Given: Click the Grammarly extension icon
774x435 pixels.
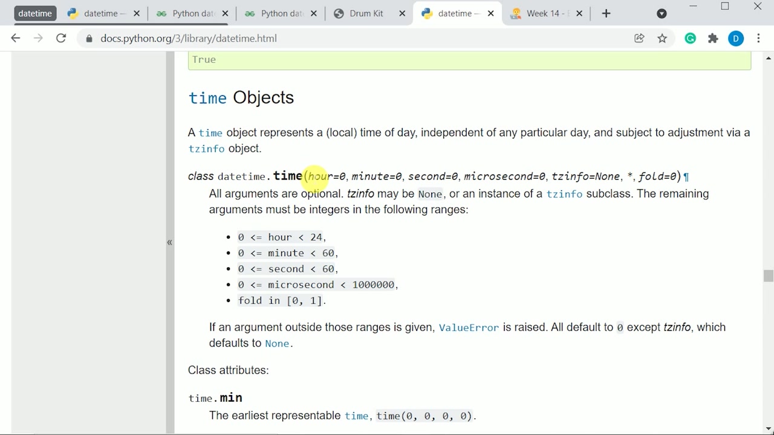Looking at the screenshot, I should (x=690, y=39).
